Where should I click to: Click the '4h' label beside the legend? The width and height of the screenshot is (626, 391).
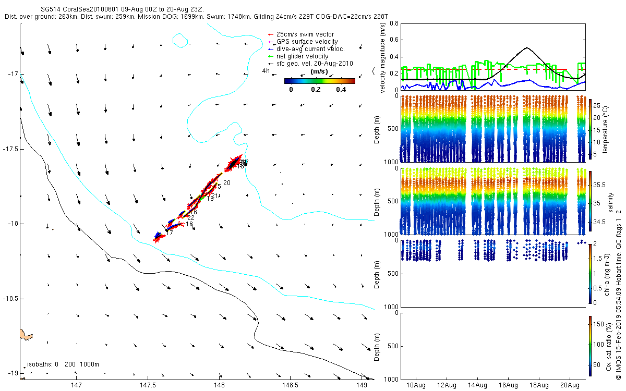coord(266,71)
